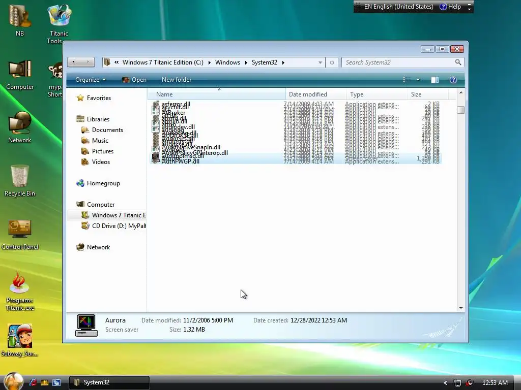Screen dimensions: 521x390
Task: Select AuthFWGP.dll file row
Action: point(295,161)
